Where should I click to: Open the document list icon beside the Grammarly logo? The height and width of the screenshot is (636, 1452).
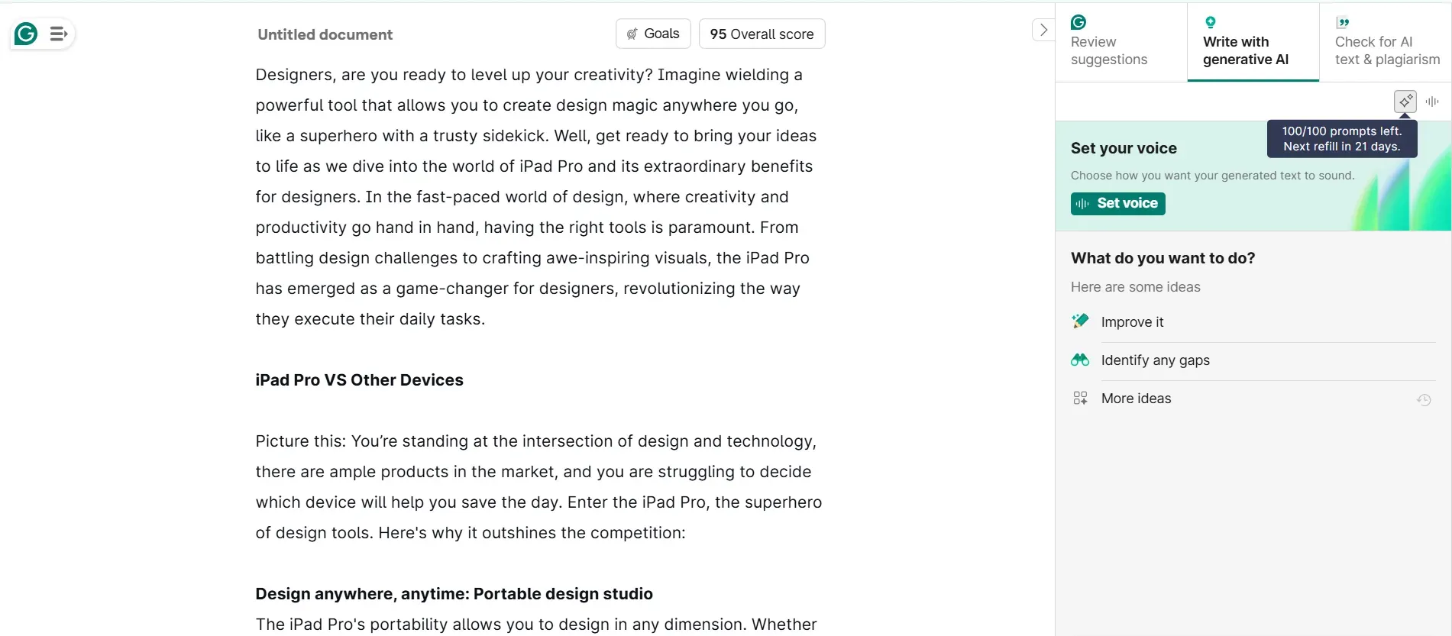point(58,34)
